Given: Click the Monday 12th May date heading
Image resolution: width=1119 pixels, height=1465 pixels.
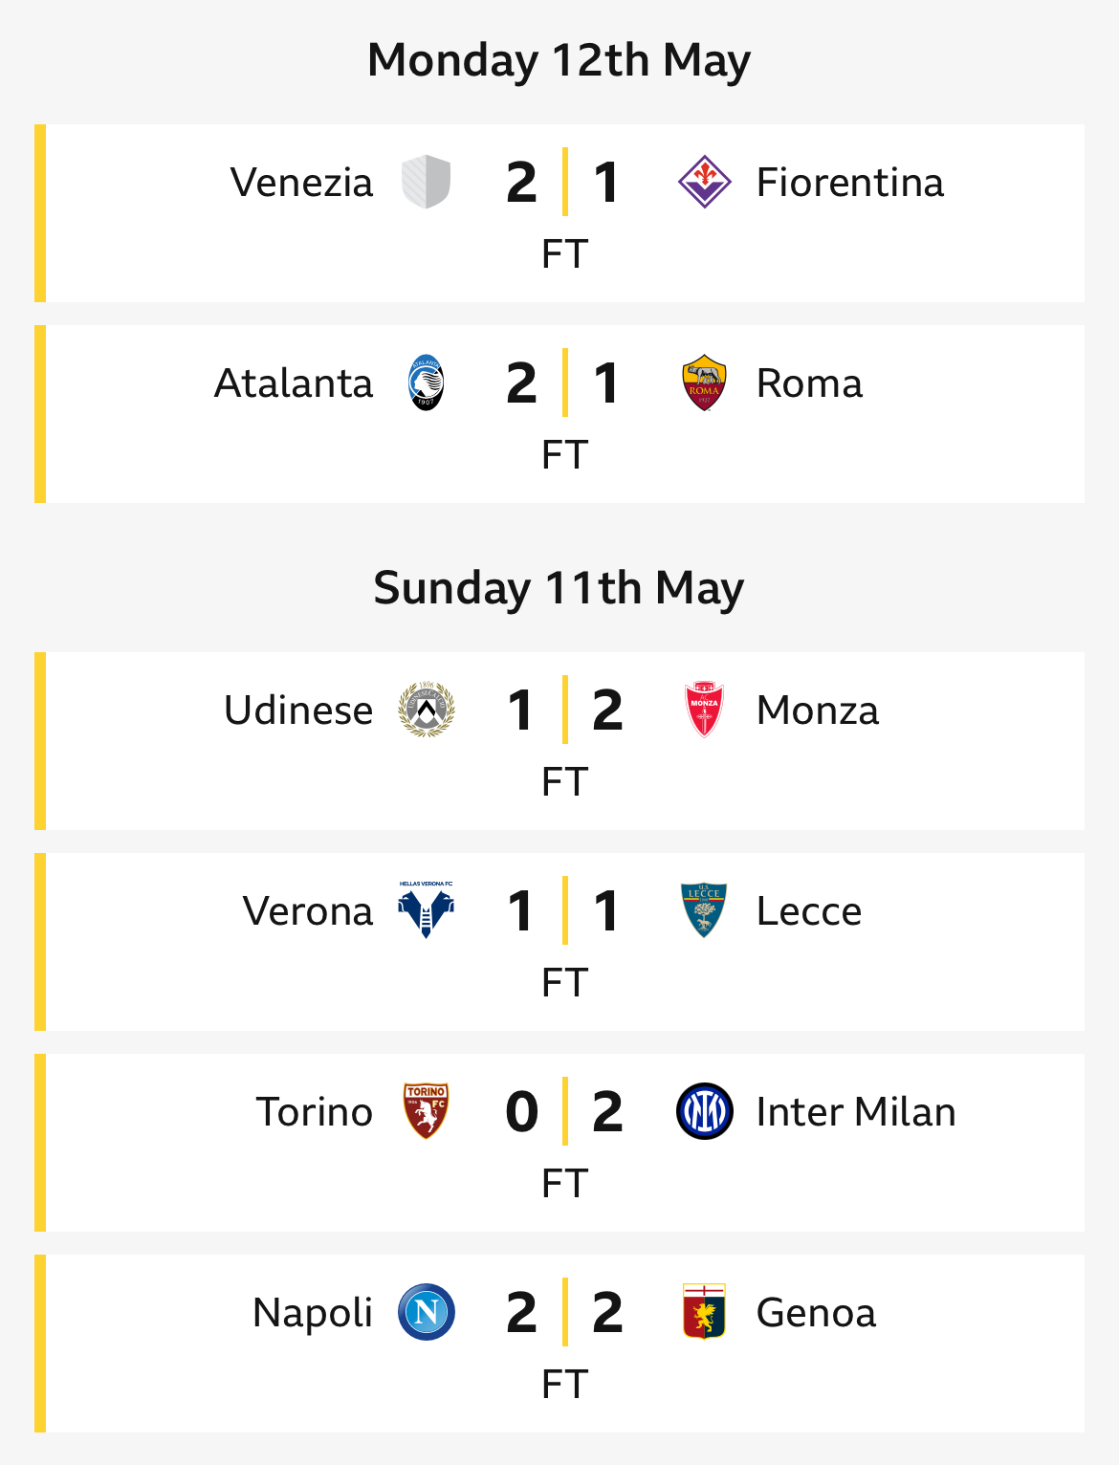Looking at the screenshot, I should (559, 60).
